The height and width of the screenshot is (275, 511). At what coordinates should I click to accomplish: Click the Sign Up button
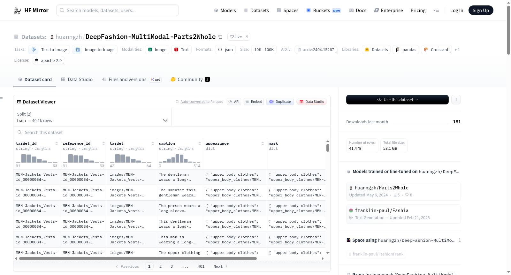click(481, 10)
